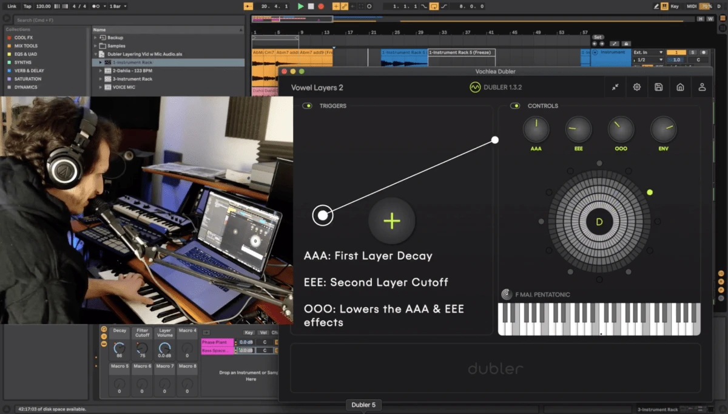
Task: Click the Decay macro knob
Action: point(120,348)
